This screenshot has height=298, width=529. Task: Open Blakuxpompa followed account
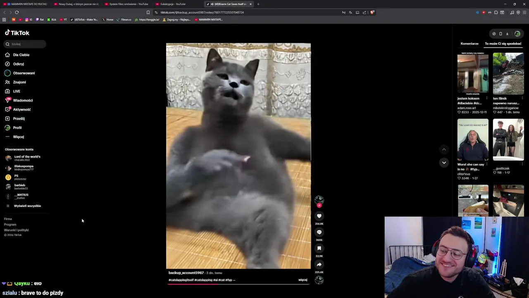point(19,168)
